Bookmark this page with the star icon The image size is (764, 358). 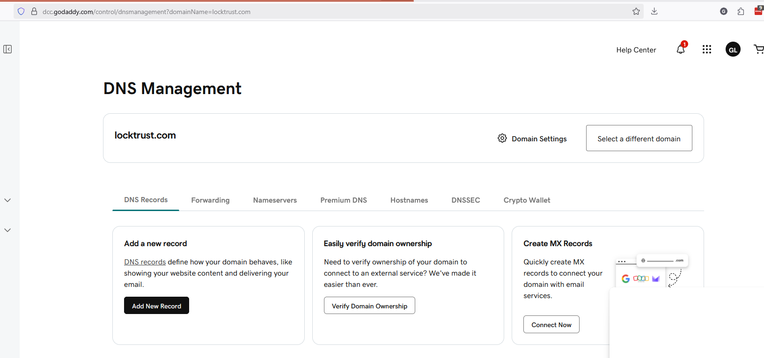pos(636,11)
